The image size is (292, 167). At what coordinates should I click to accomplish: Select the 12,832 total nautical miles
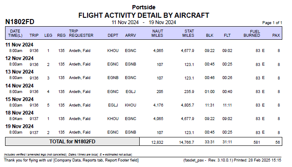[x=157, y=142]
